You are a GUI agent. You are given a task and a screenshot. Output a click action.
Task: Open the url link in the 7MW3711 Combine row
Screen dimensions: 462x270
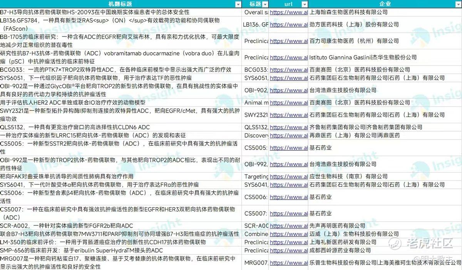(289, 234)
